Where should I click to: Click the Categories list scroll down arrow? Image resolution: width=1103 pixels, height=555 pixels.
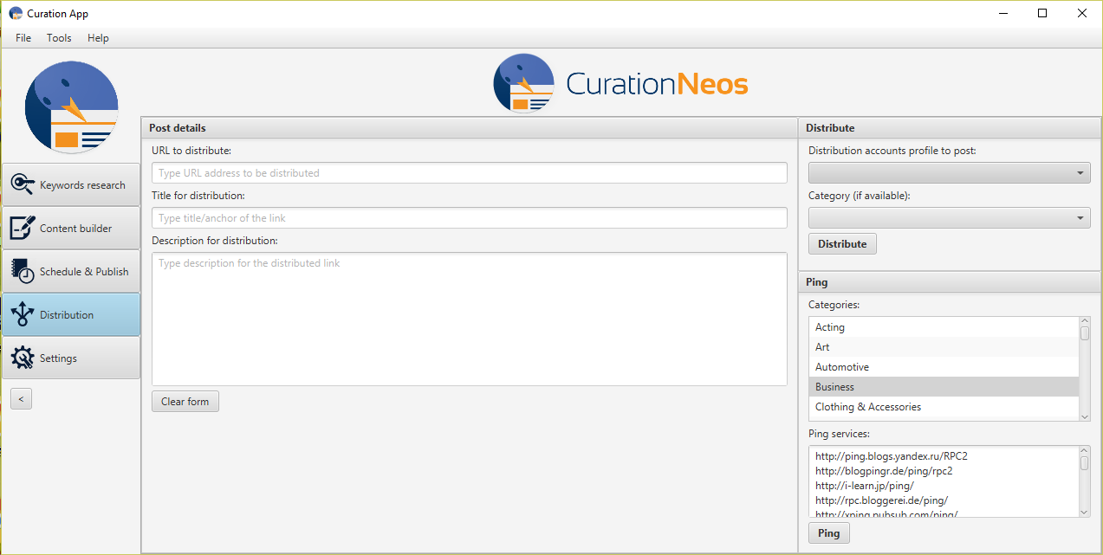pyautogui.click(x=1085, y=416)
